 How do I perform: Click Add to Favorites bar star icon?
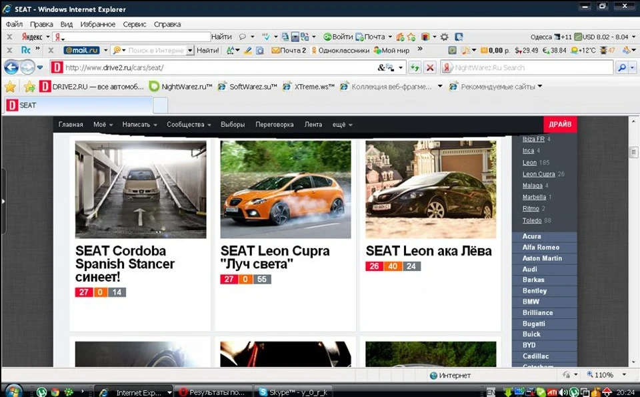pos(29,87)
